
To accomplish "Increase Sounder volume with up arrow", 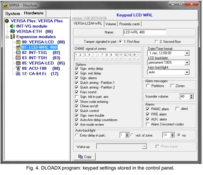I will (x=191, y=95).
